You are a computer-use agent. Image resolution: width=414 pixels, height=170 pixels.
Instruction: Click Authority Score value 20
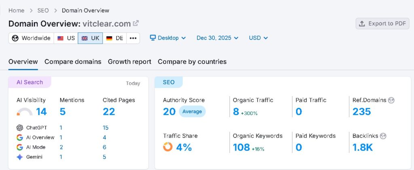click(x=169, y=112)
